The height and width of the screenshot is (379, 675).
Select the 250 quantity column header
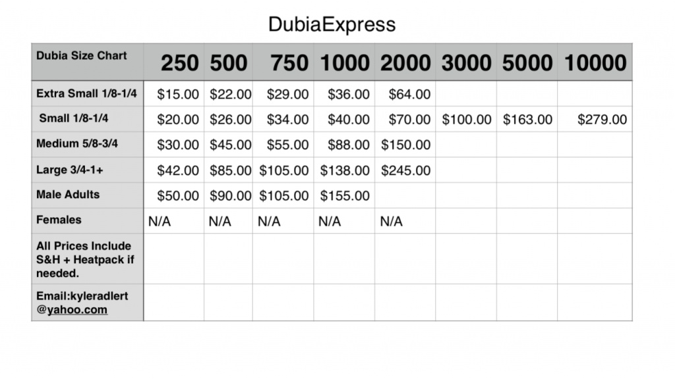(179, 63)
